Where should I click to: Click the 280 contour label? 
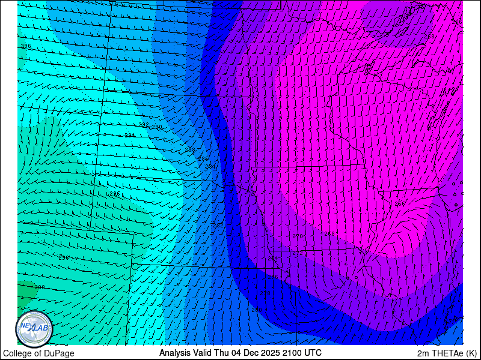[257, 310]
